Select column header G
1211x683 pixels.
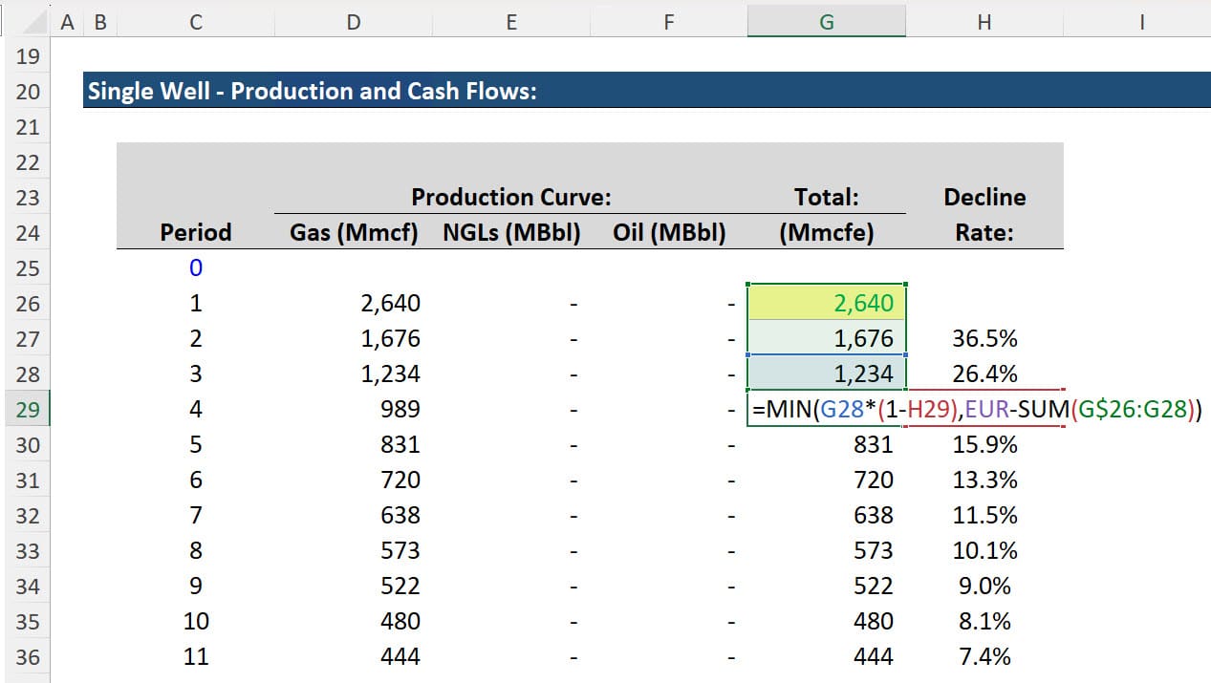(x=826, y=21)
